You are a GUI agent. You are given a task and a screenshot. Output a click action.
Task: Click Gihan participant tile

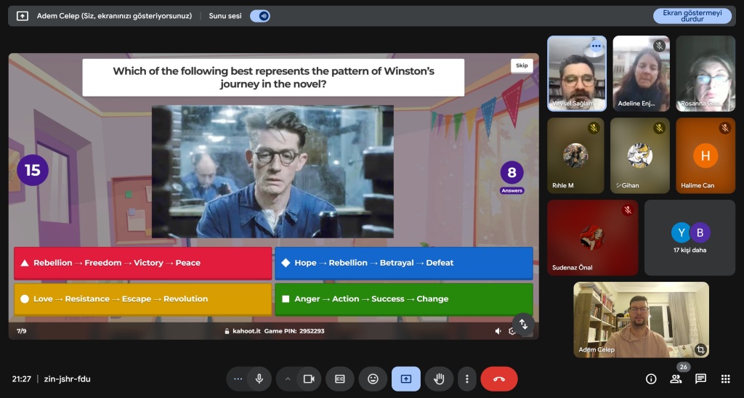[639, 155]
